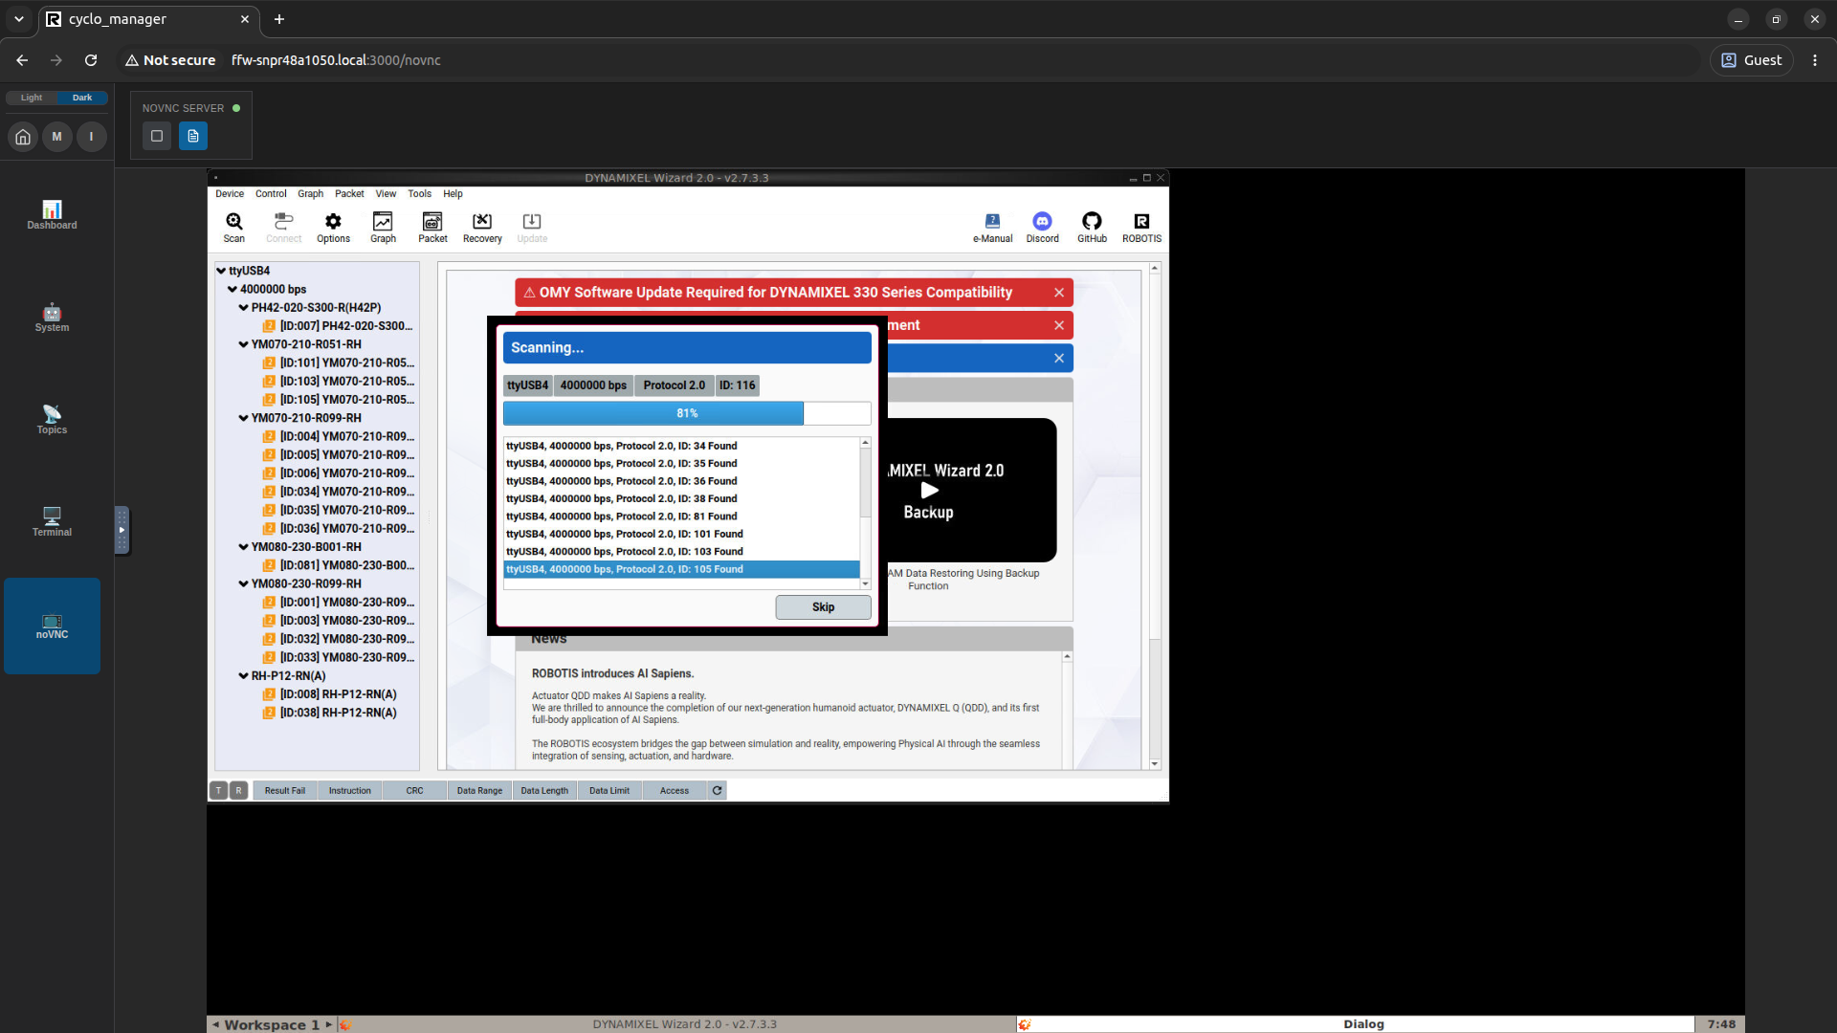Click the T indicator in status bar

[x=219, y=790]
